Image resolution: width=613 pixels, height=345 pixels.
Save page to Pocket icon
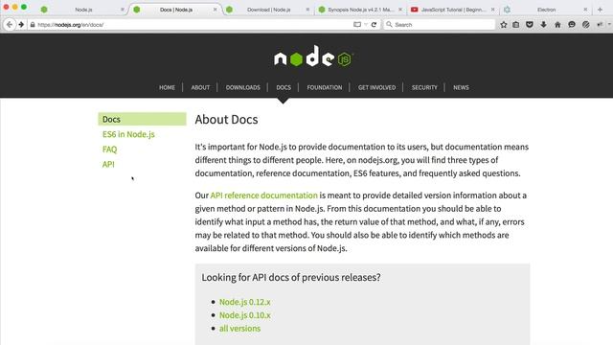[530, 25]
